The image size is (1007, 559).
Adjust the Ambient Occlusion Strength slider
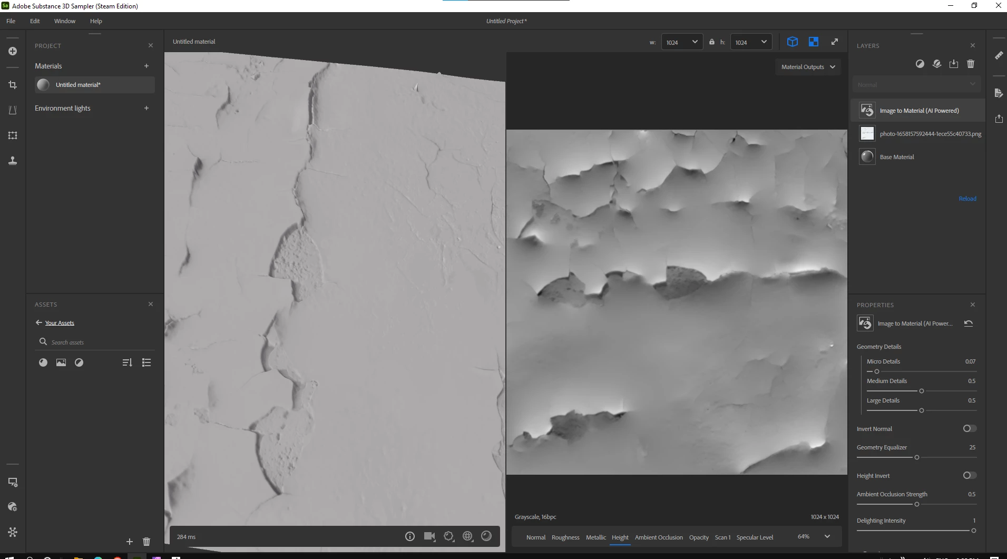click(x=916, y=504)
